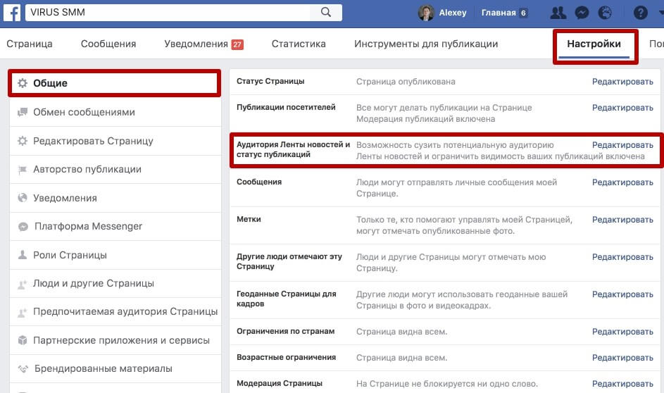The height and width of the screenshot is (393, 664).
Task: Edit Геоданные Страницы для кадров setting
Action: coord(622,294)
